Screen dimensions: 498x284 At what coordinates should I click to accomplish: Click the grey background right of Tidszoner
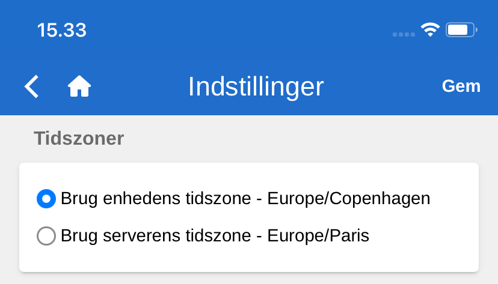[301, 139]
